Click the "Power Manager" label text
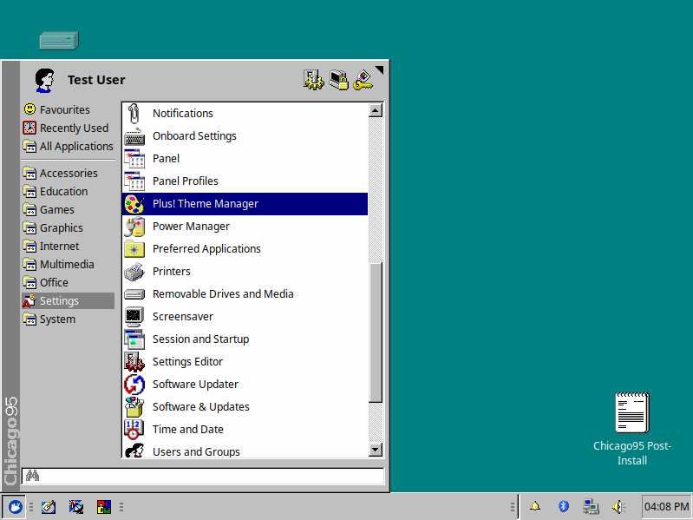 coord(192,227)
